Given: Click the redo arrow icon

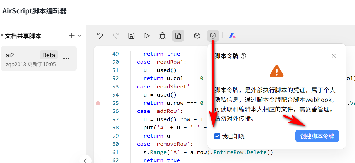Looking at the screenshot, I should click(x=116, y=36).
